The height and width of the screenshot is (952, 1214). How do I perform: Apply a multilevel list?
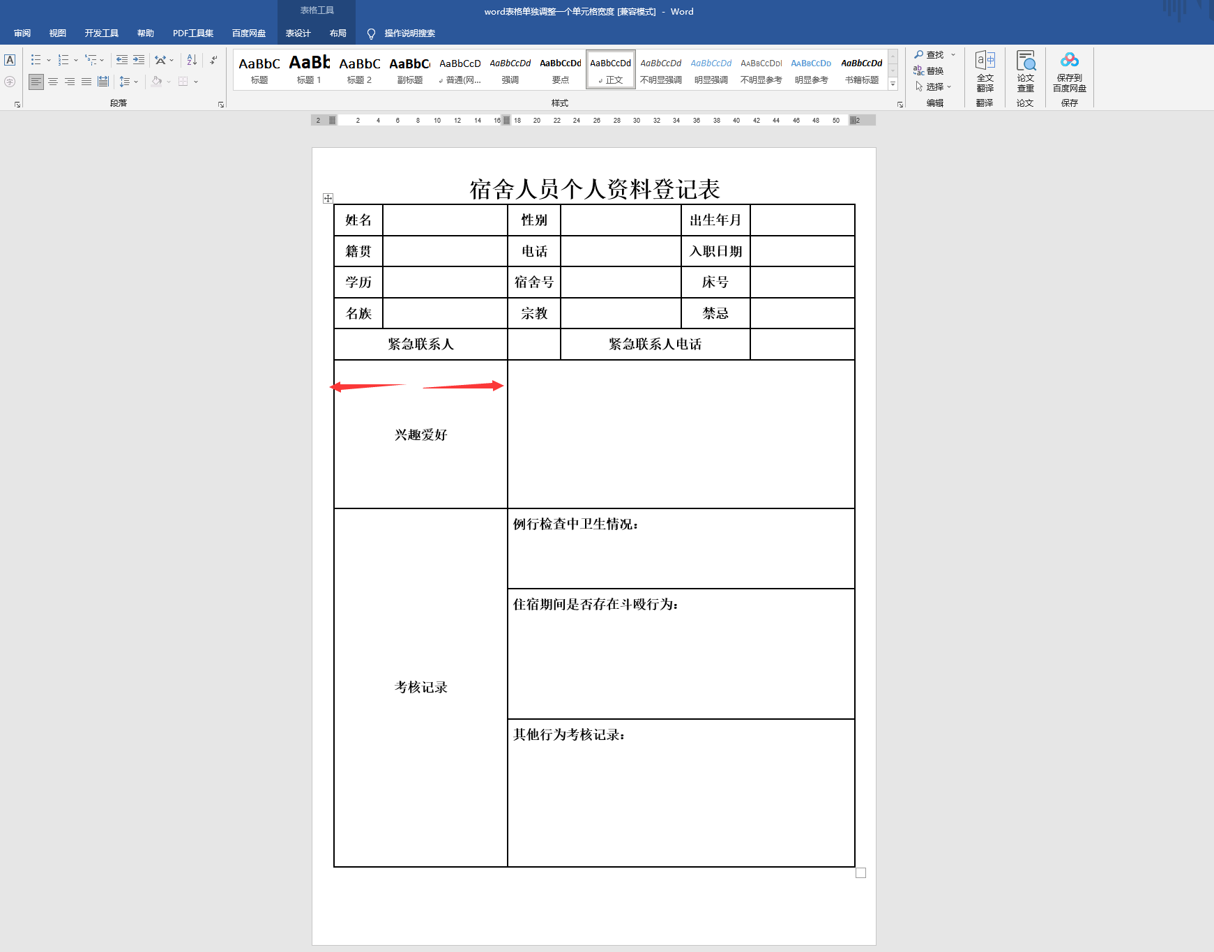(91, 60)
